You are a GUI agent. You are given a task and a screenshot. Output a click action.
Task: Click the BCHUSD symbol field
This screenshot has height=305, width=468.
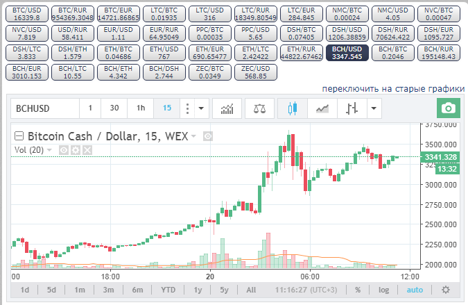(x=45, y=108)
